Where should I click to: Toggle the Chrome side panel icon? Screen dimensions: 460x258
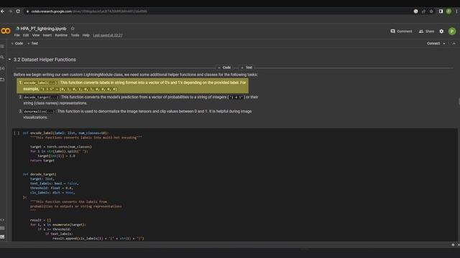pyautogui.click(x=441, y=11)
